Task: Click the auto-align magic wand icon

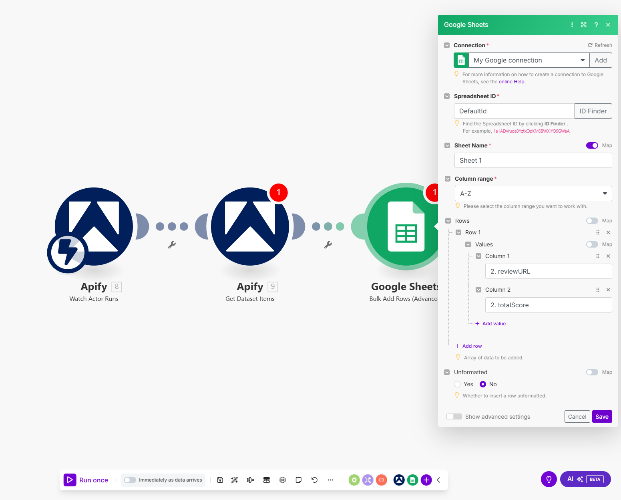Action: pos(235,480)
